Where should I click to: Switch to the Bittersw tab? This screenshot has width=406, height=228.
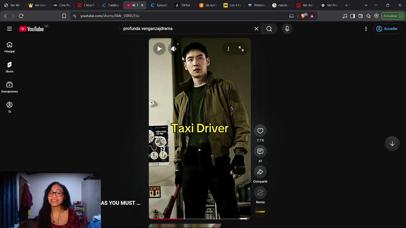(257, 5)
